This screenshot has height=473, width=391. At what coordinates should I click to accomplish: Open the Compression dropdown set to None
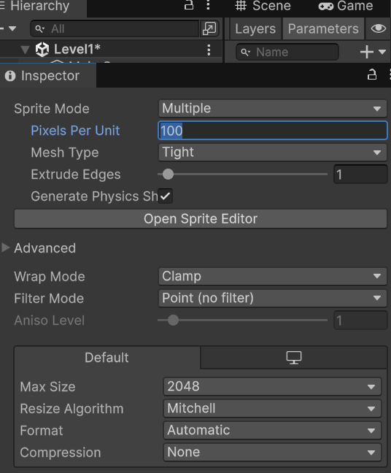272,452
